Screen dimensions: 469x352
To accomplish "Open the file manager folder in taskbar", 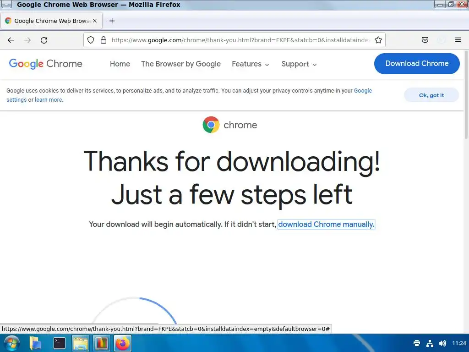I will 81,343.
